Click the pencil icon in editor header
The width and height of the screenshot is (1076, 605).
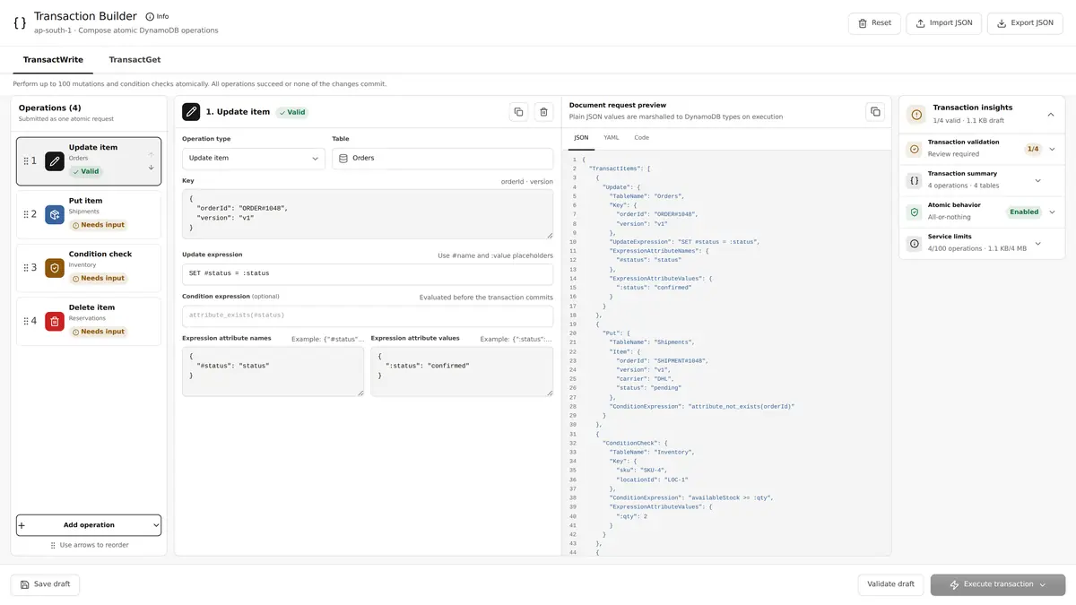click(x=191, y=112)
